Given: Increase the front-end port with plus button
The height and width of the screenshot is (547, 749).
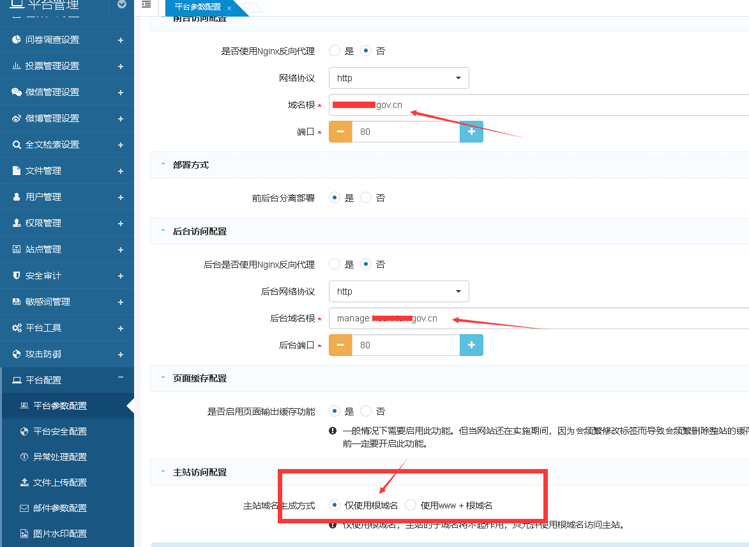Looking at the screenshot, I should click(471, 132).
